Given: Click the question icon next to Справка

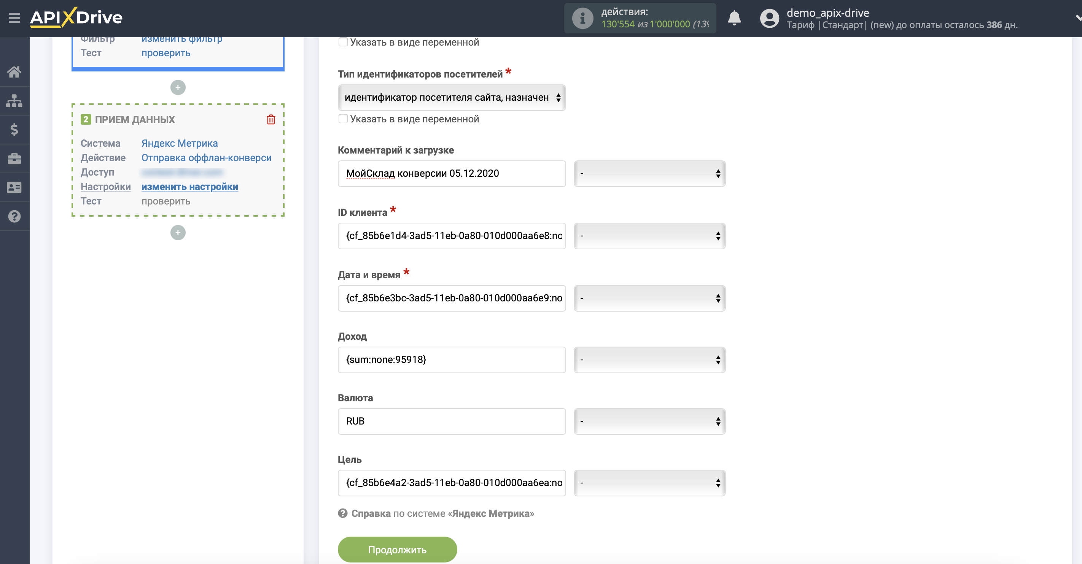Looking at the screenshot, I should point(343,513).
